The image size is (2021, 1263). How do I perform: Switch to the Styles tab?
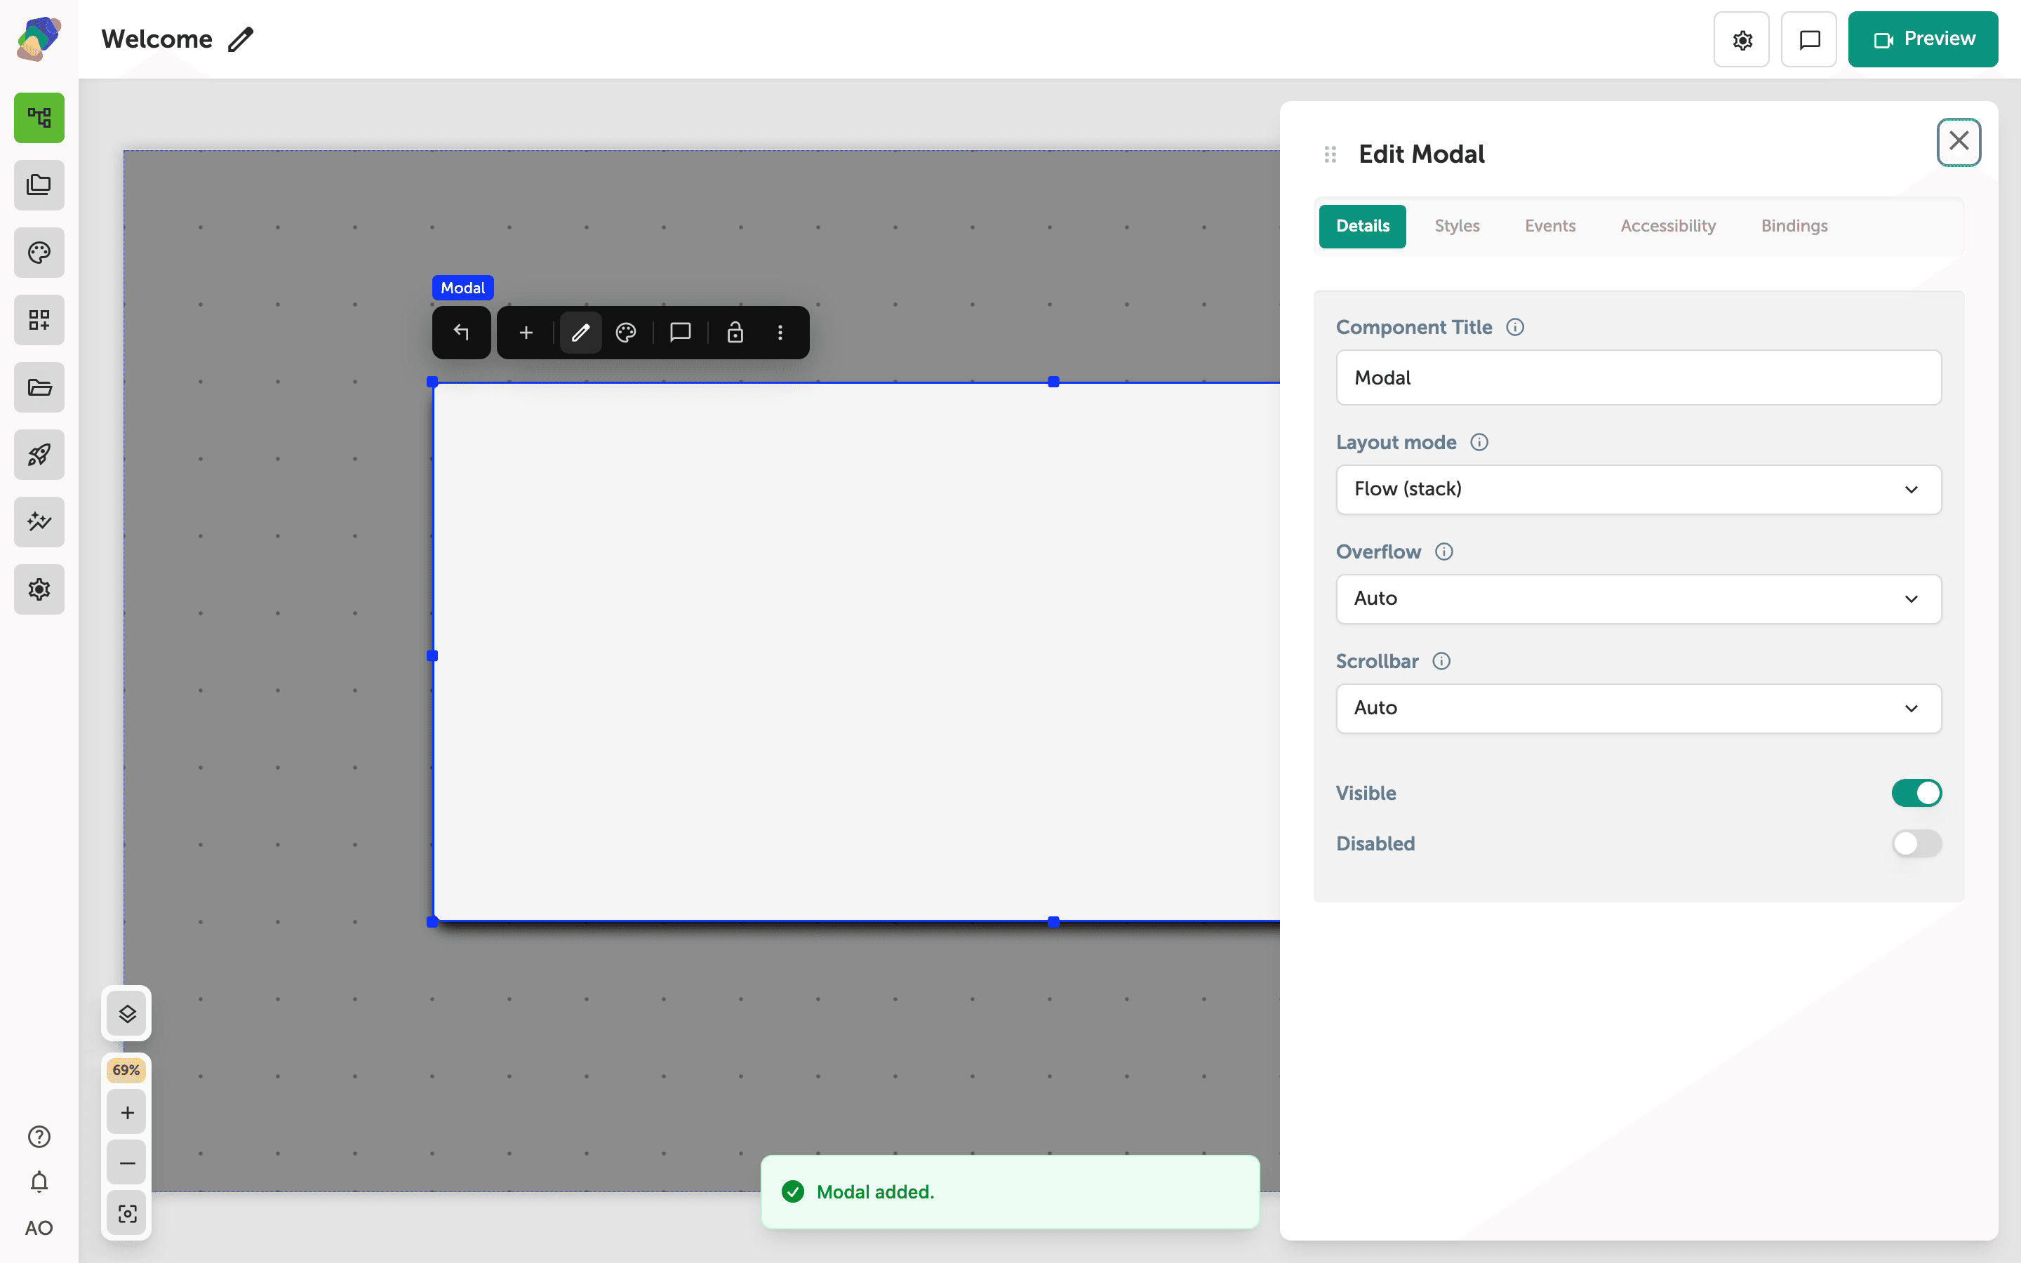(1457, 227)
